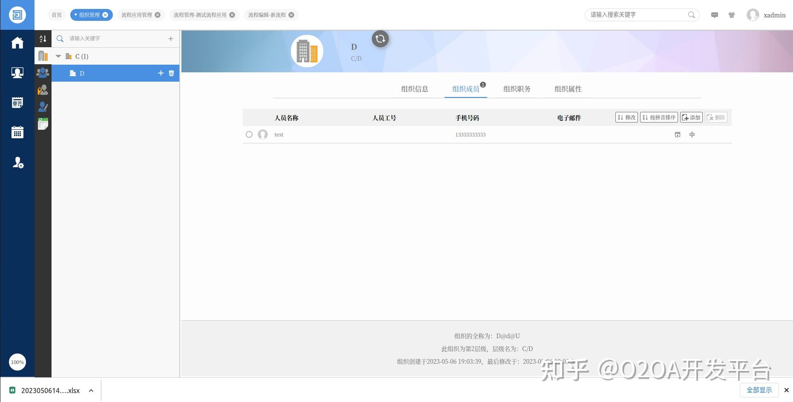Click the calendar icon in the navy sidebar
This screenshot has height=402, width=793.
coord(17,132)
